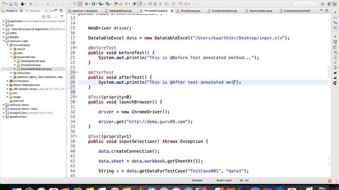Click the New file wizard icon

point(4,4)
